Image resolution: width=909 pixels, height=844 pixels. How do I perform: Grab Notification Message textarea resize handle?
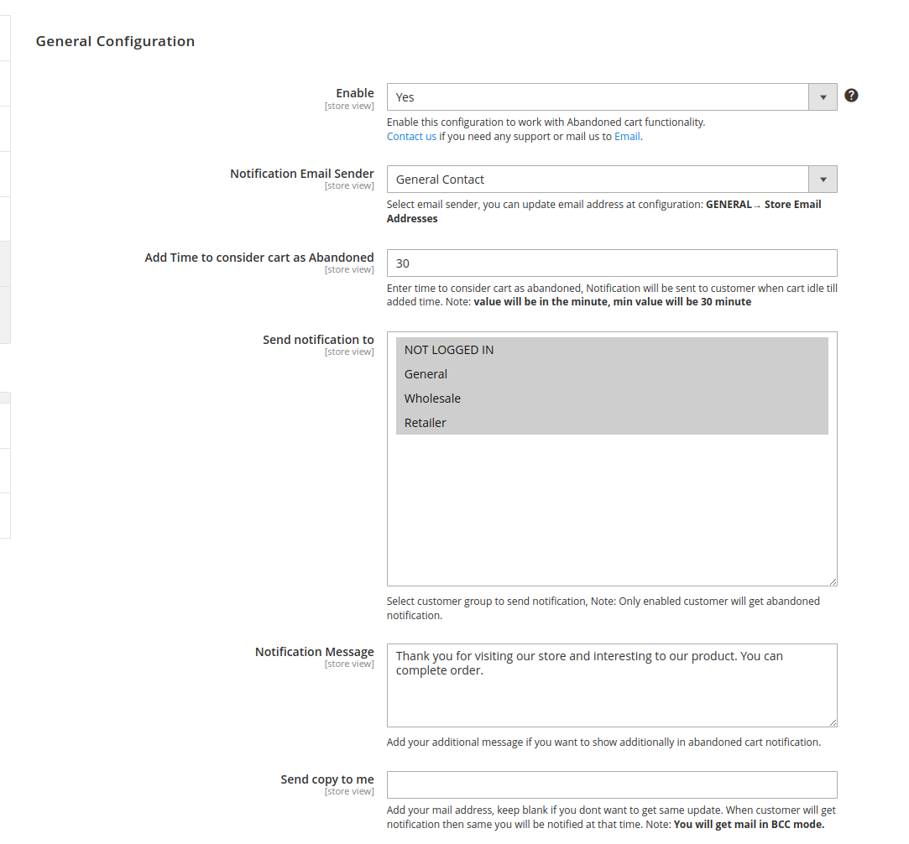tap(833, 722)
